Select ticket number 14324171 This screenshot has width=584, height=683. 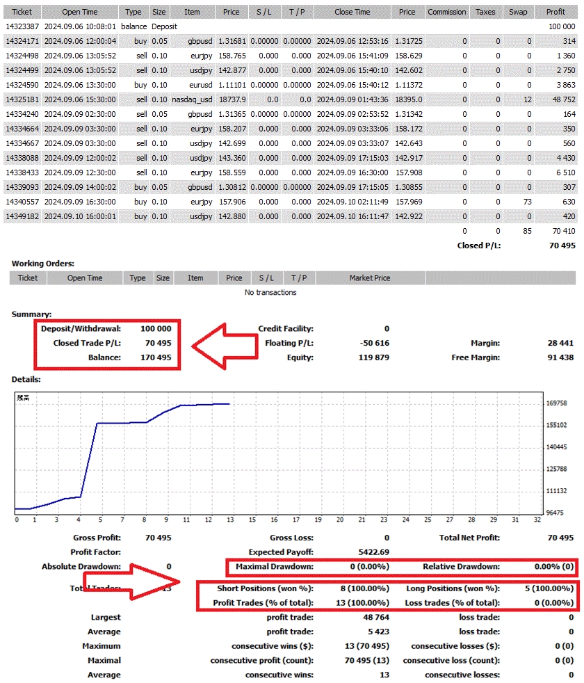[x=22, y=41]
